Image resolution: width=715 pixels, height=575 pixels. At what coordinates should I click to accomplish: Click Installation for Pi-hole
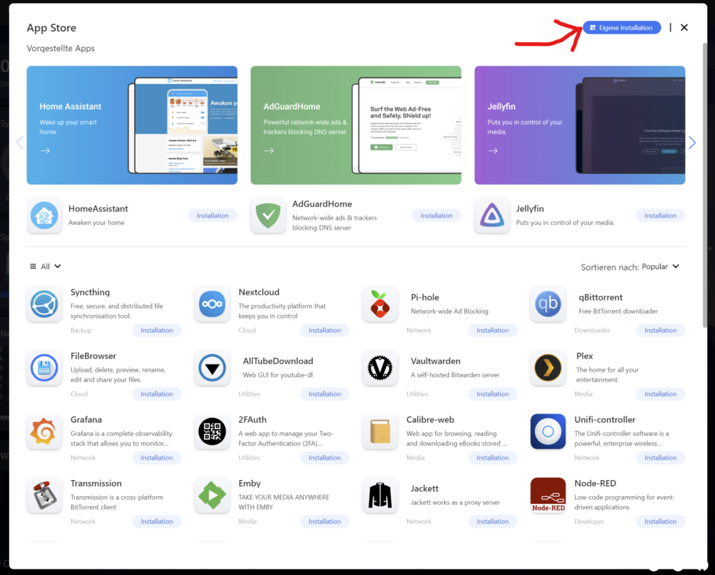click(x=492, y=330)
